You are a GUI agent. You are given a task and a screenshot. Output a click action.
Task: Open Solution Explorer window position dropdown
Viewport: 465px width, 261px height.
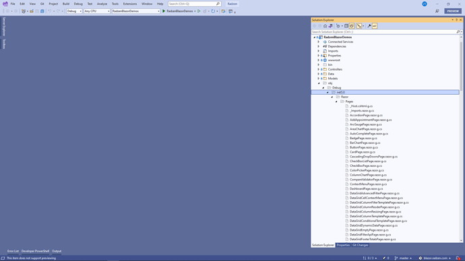coord(453,20)
